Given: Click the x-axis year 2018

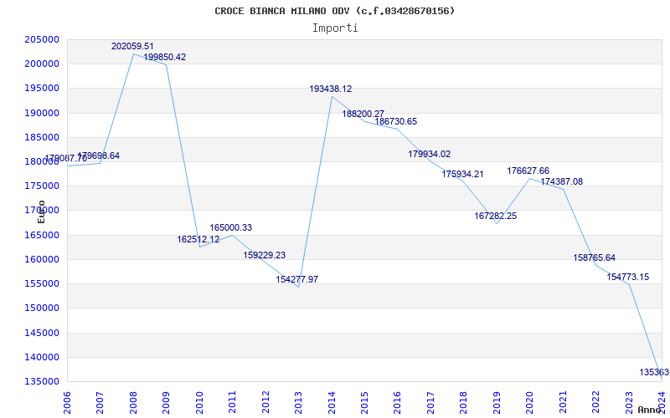Looking at the screenshot, I should tap(464, 403).
